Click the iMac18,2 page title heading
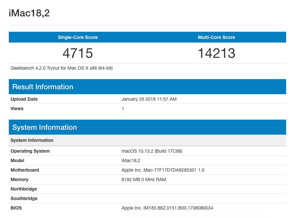This screenshot has width=292, height=218. tap(29, 13)
